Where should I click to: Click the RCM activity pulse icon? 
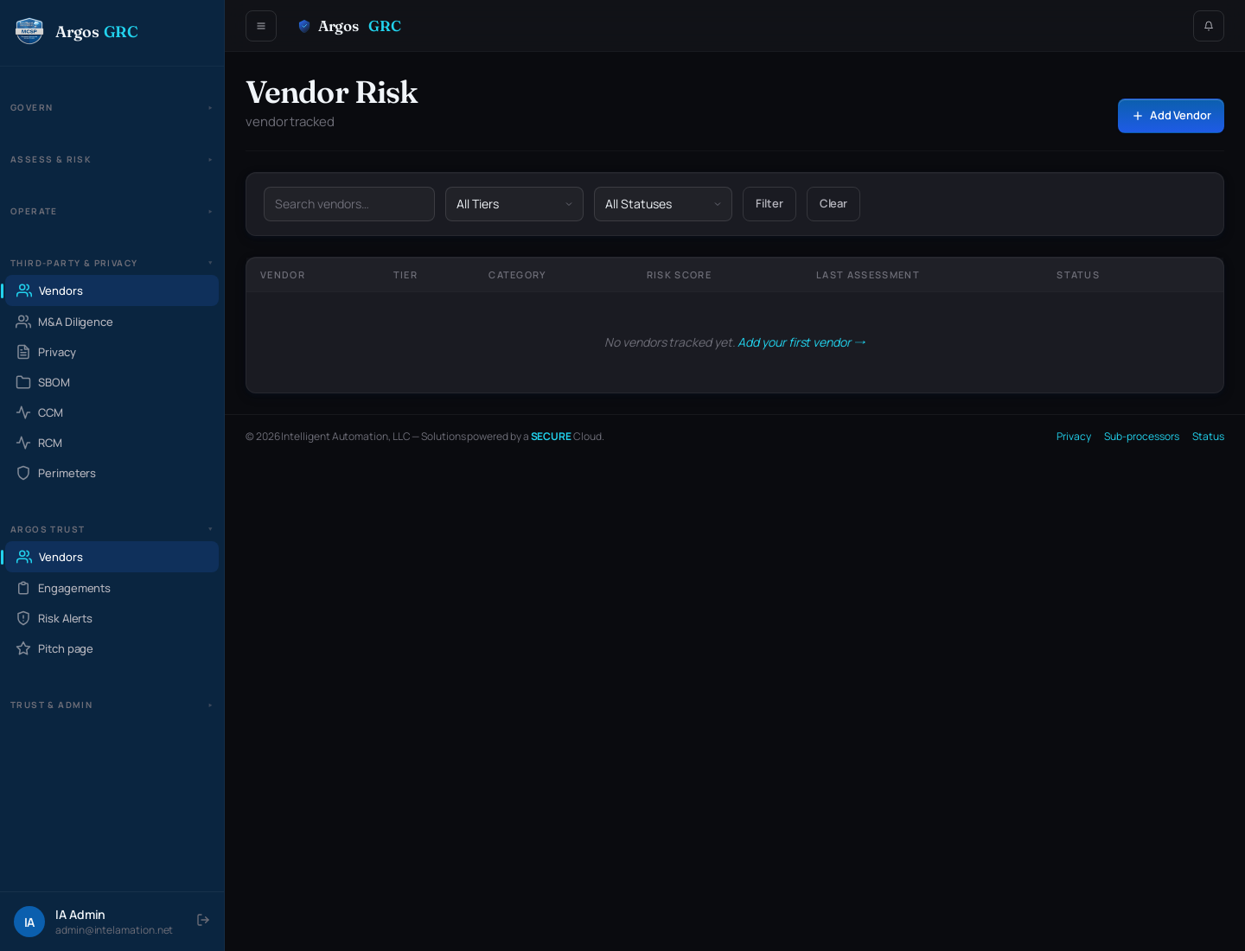(23, 443)
